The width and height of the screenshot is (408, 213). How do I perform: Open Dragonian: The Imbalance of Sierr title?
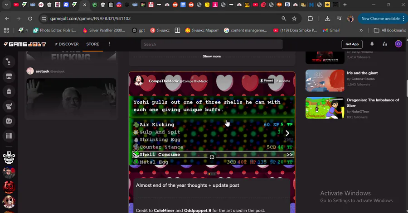pyautogui.click(x=373, y=103)
